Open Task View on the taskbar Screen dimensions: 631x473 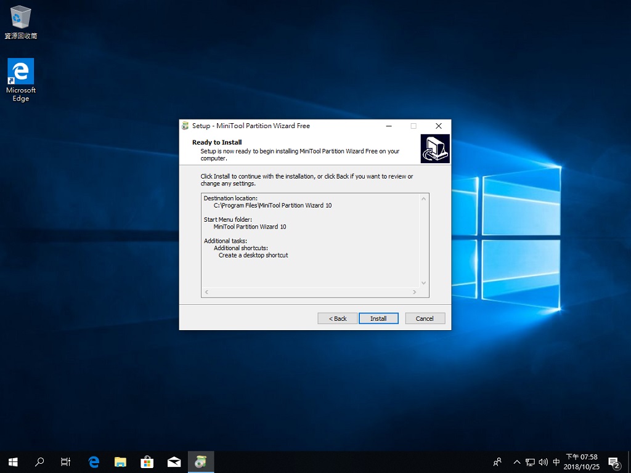pos(65,462)
